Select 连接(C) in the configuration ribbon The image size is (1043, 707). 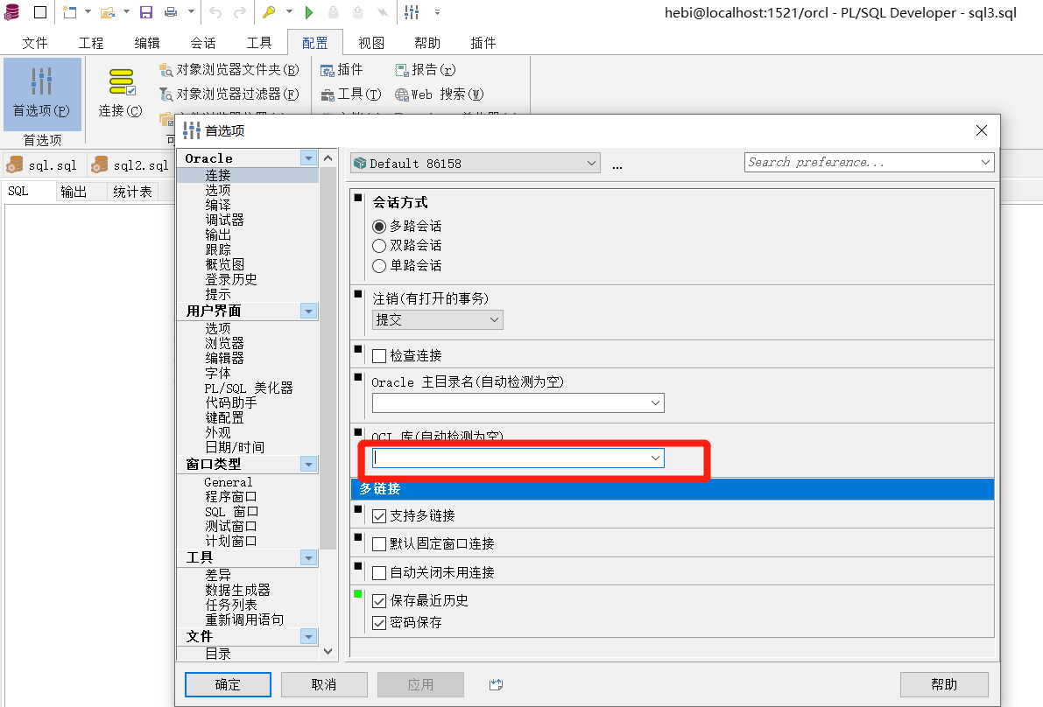(120, 94)
